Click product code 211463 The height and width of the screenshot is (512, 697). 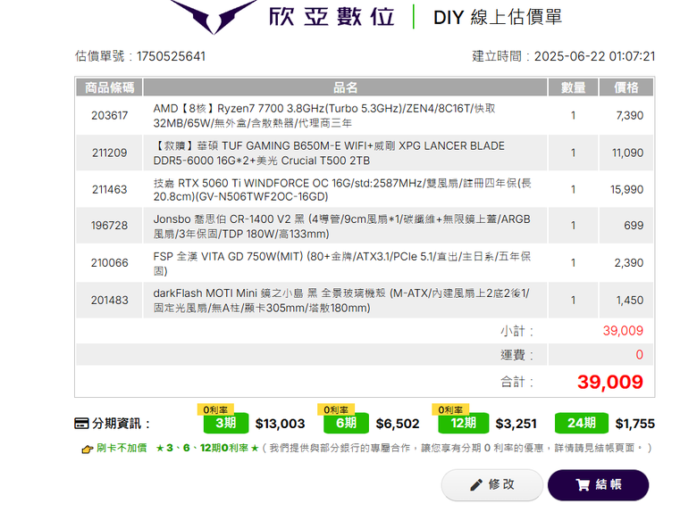point(109,189)
